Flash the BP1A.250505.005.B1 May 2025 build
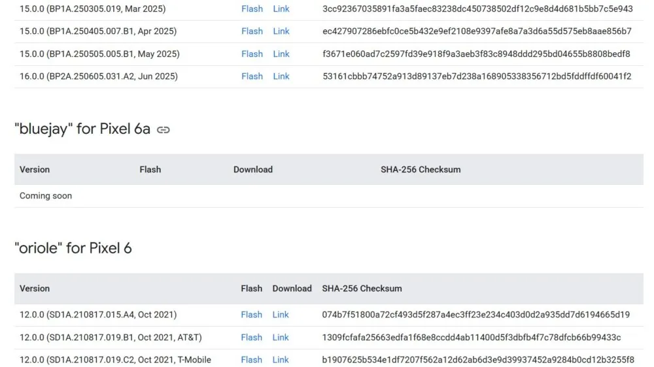 pos(252,54)
